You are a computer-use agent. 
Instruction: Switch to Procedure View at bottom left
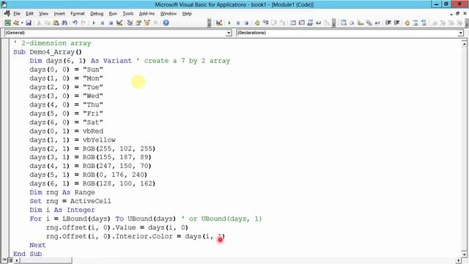[x=4, y=260]
